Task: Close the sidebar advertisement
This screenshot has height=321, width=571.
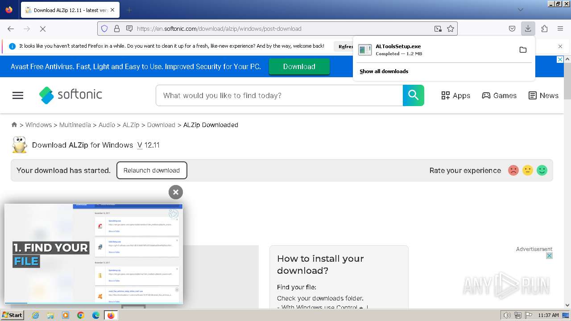Action: pyautogui.click(x=550, y=255)
